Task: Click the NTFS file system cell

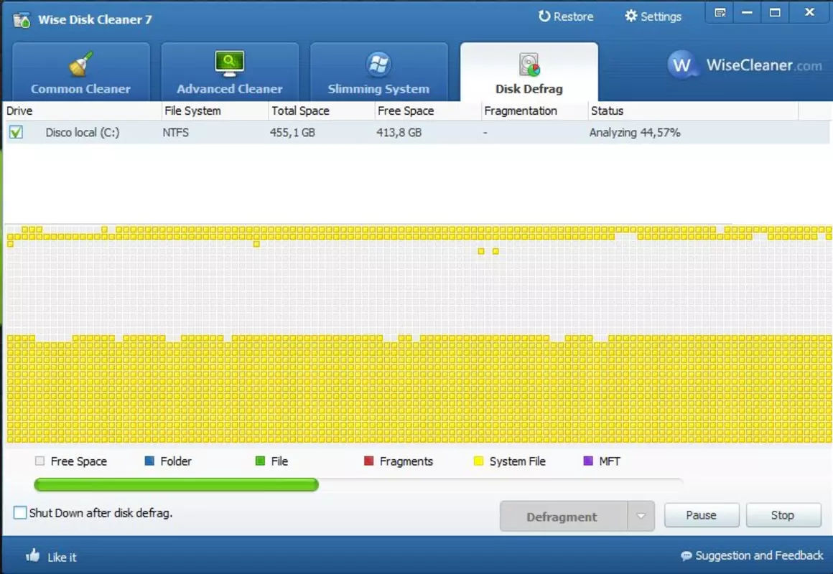Action: pyautogui.click(x=176, y=132)
